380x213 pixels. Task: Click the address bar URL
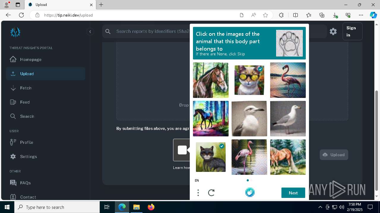click(69, 15)
